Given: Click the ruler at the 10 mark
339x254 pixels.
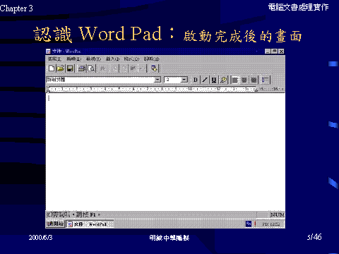Looking at the screenshot, I should tap(190, 89).
